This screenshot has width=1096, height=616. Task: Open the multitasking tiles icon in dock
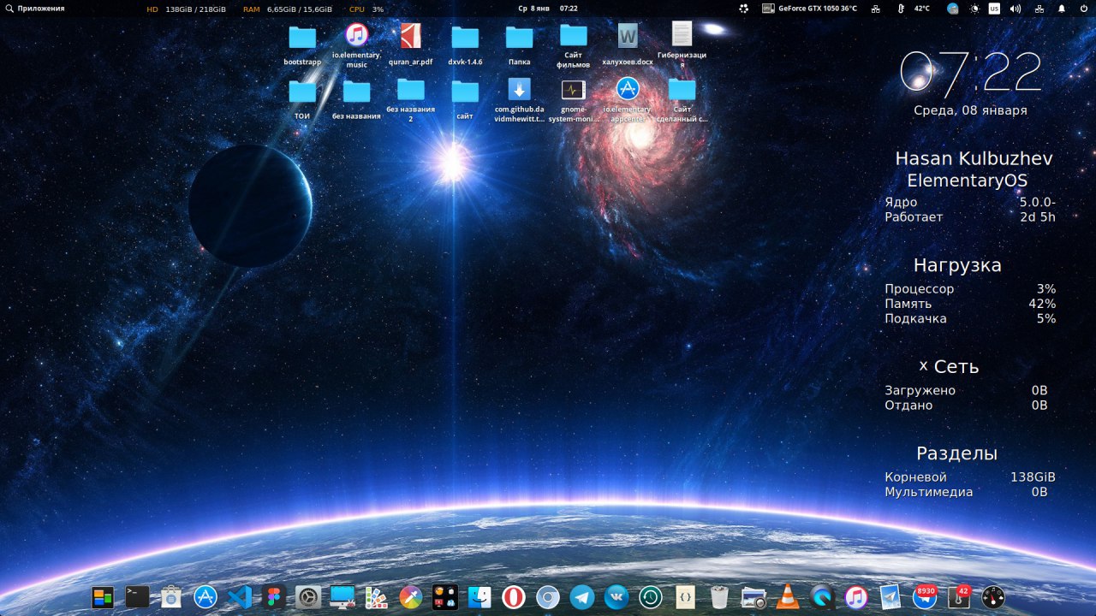pyautogui.click(x=103, y=596)
